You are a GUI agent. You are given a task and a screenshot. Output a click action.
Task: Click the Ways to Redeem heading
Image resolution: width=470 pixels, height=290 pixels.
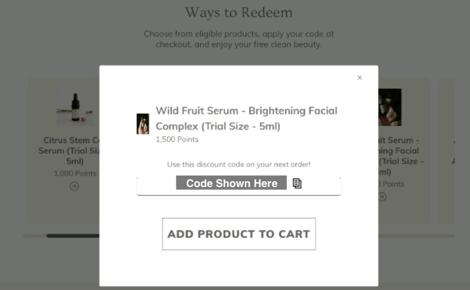(239, 12)
